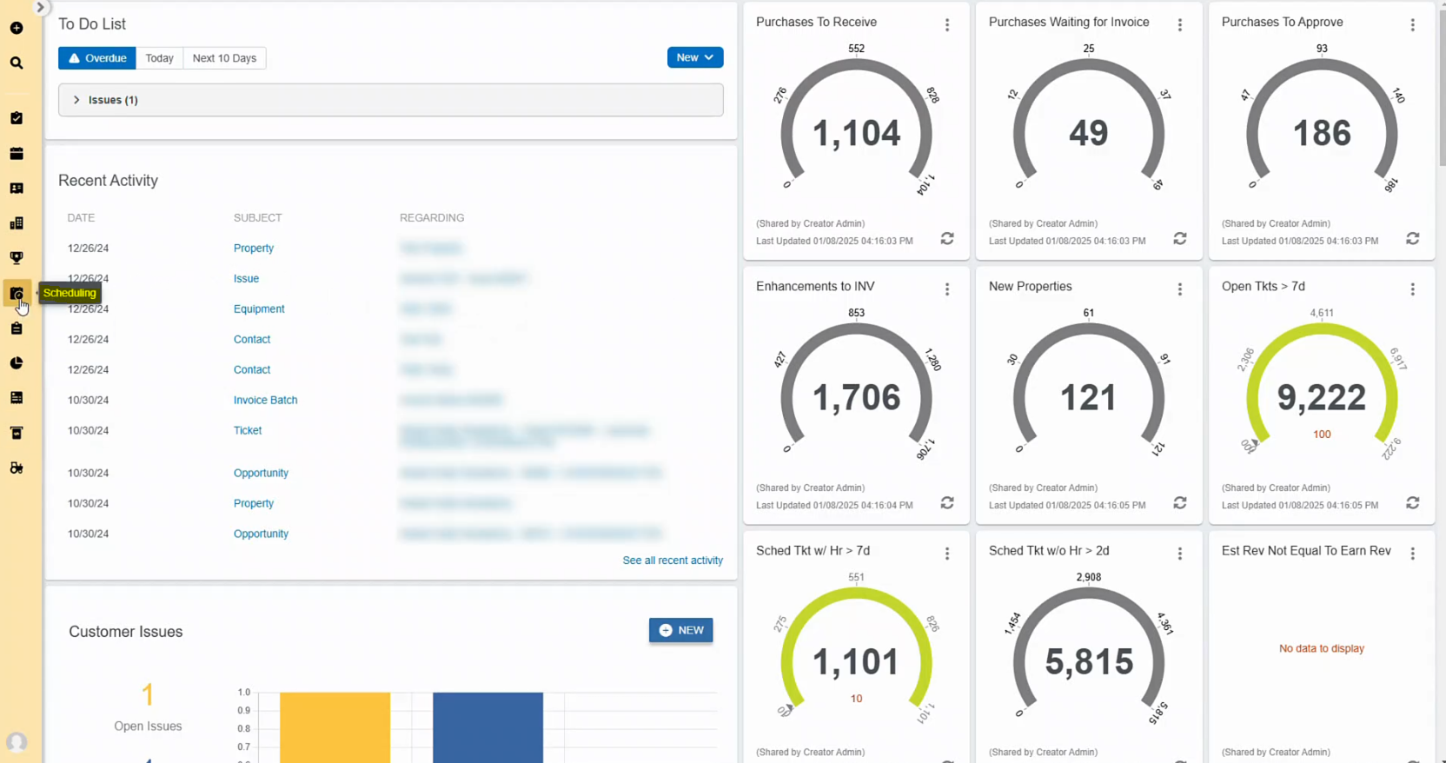Refresh the Purchases To Receive gauge
The height and width of the screenshot is (763, 1446).
coord(947,238)
